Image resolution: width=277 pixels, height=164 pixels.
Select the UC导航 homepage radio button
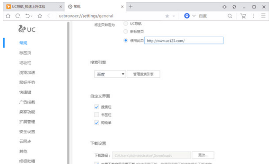pyautogui.click(x=125, y=24)
